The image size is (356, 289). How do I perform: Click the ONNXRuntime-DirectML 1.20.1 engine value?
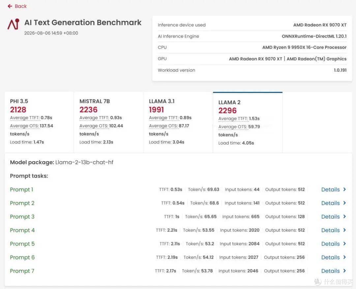(314, 36)
